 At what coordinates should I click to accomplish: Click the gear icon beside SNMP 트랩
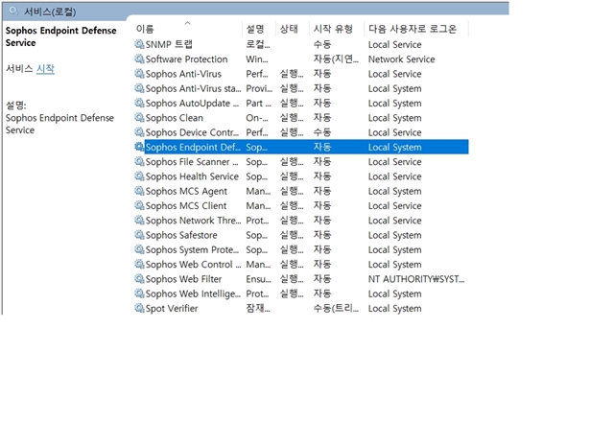click(139, 44)
